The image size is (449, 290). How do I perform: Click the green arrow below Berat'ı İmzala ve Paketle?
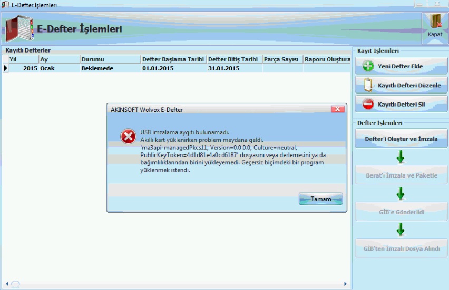401,193
